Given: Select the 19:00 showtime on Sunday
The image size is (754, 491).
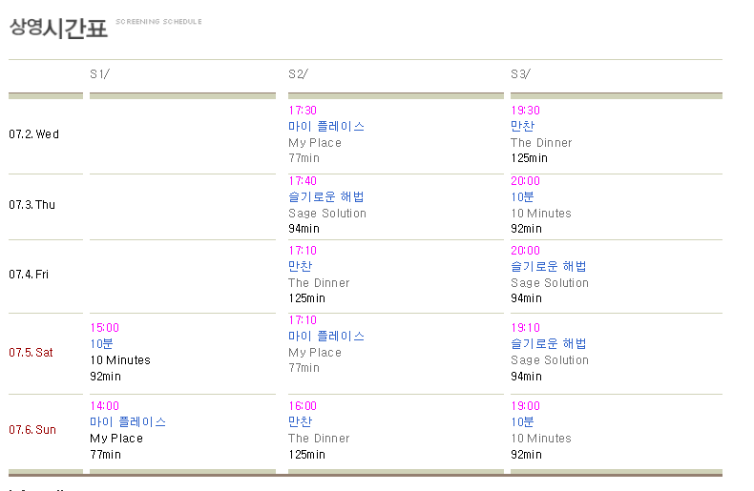Looking at the screenshot, I should point(525,406).
